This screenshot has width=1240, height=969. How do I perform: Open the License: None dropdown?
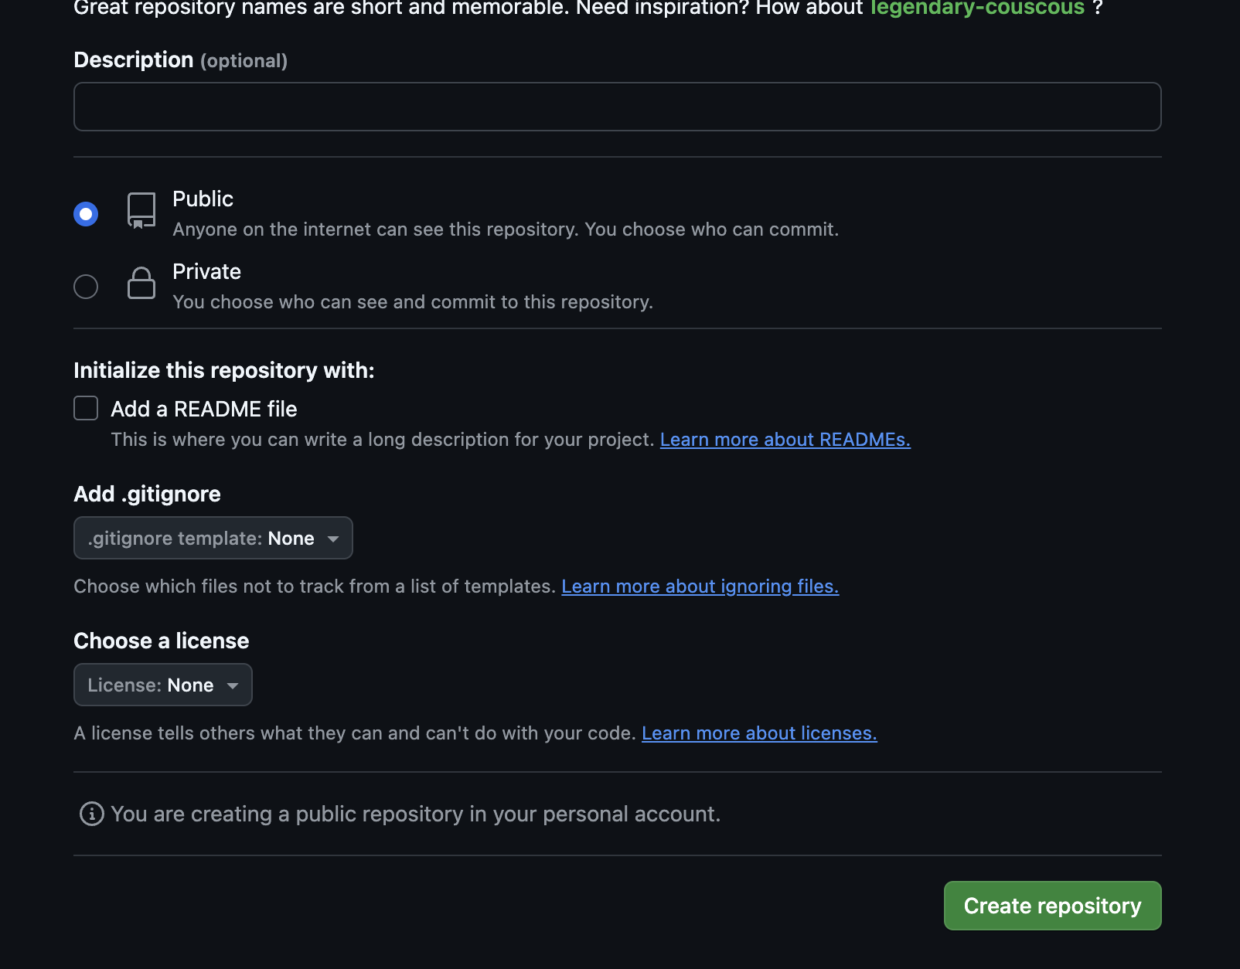[x=162, y=685]
